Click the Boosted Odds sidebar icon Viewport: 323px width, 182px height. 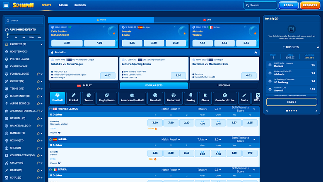[7, 51]
